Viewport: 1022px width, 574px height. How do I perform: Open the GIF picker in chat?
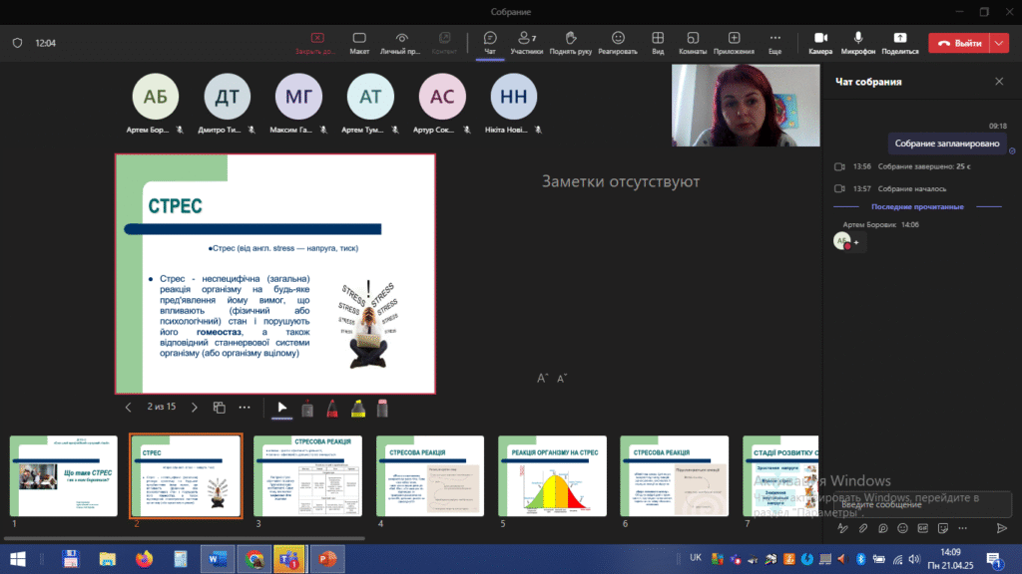(923, 528)
